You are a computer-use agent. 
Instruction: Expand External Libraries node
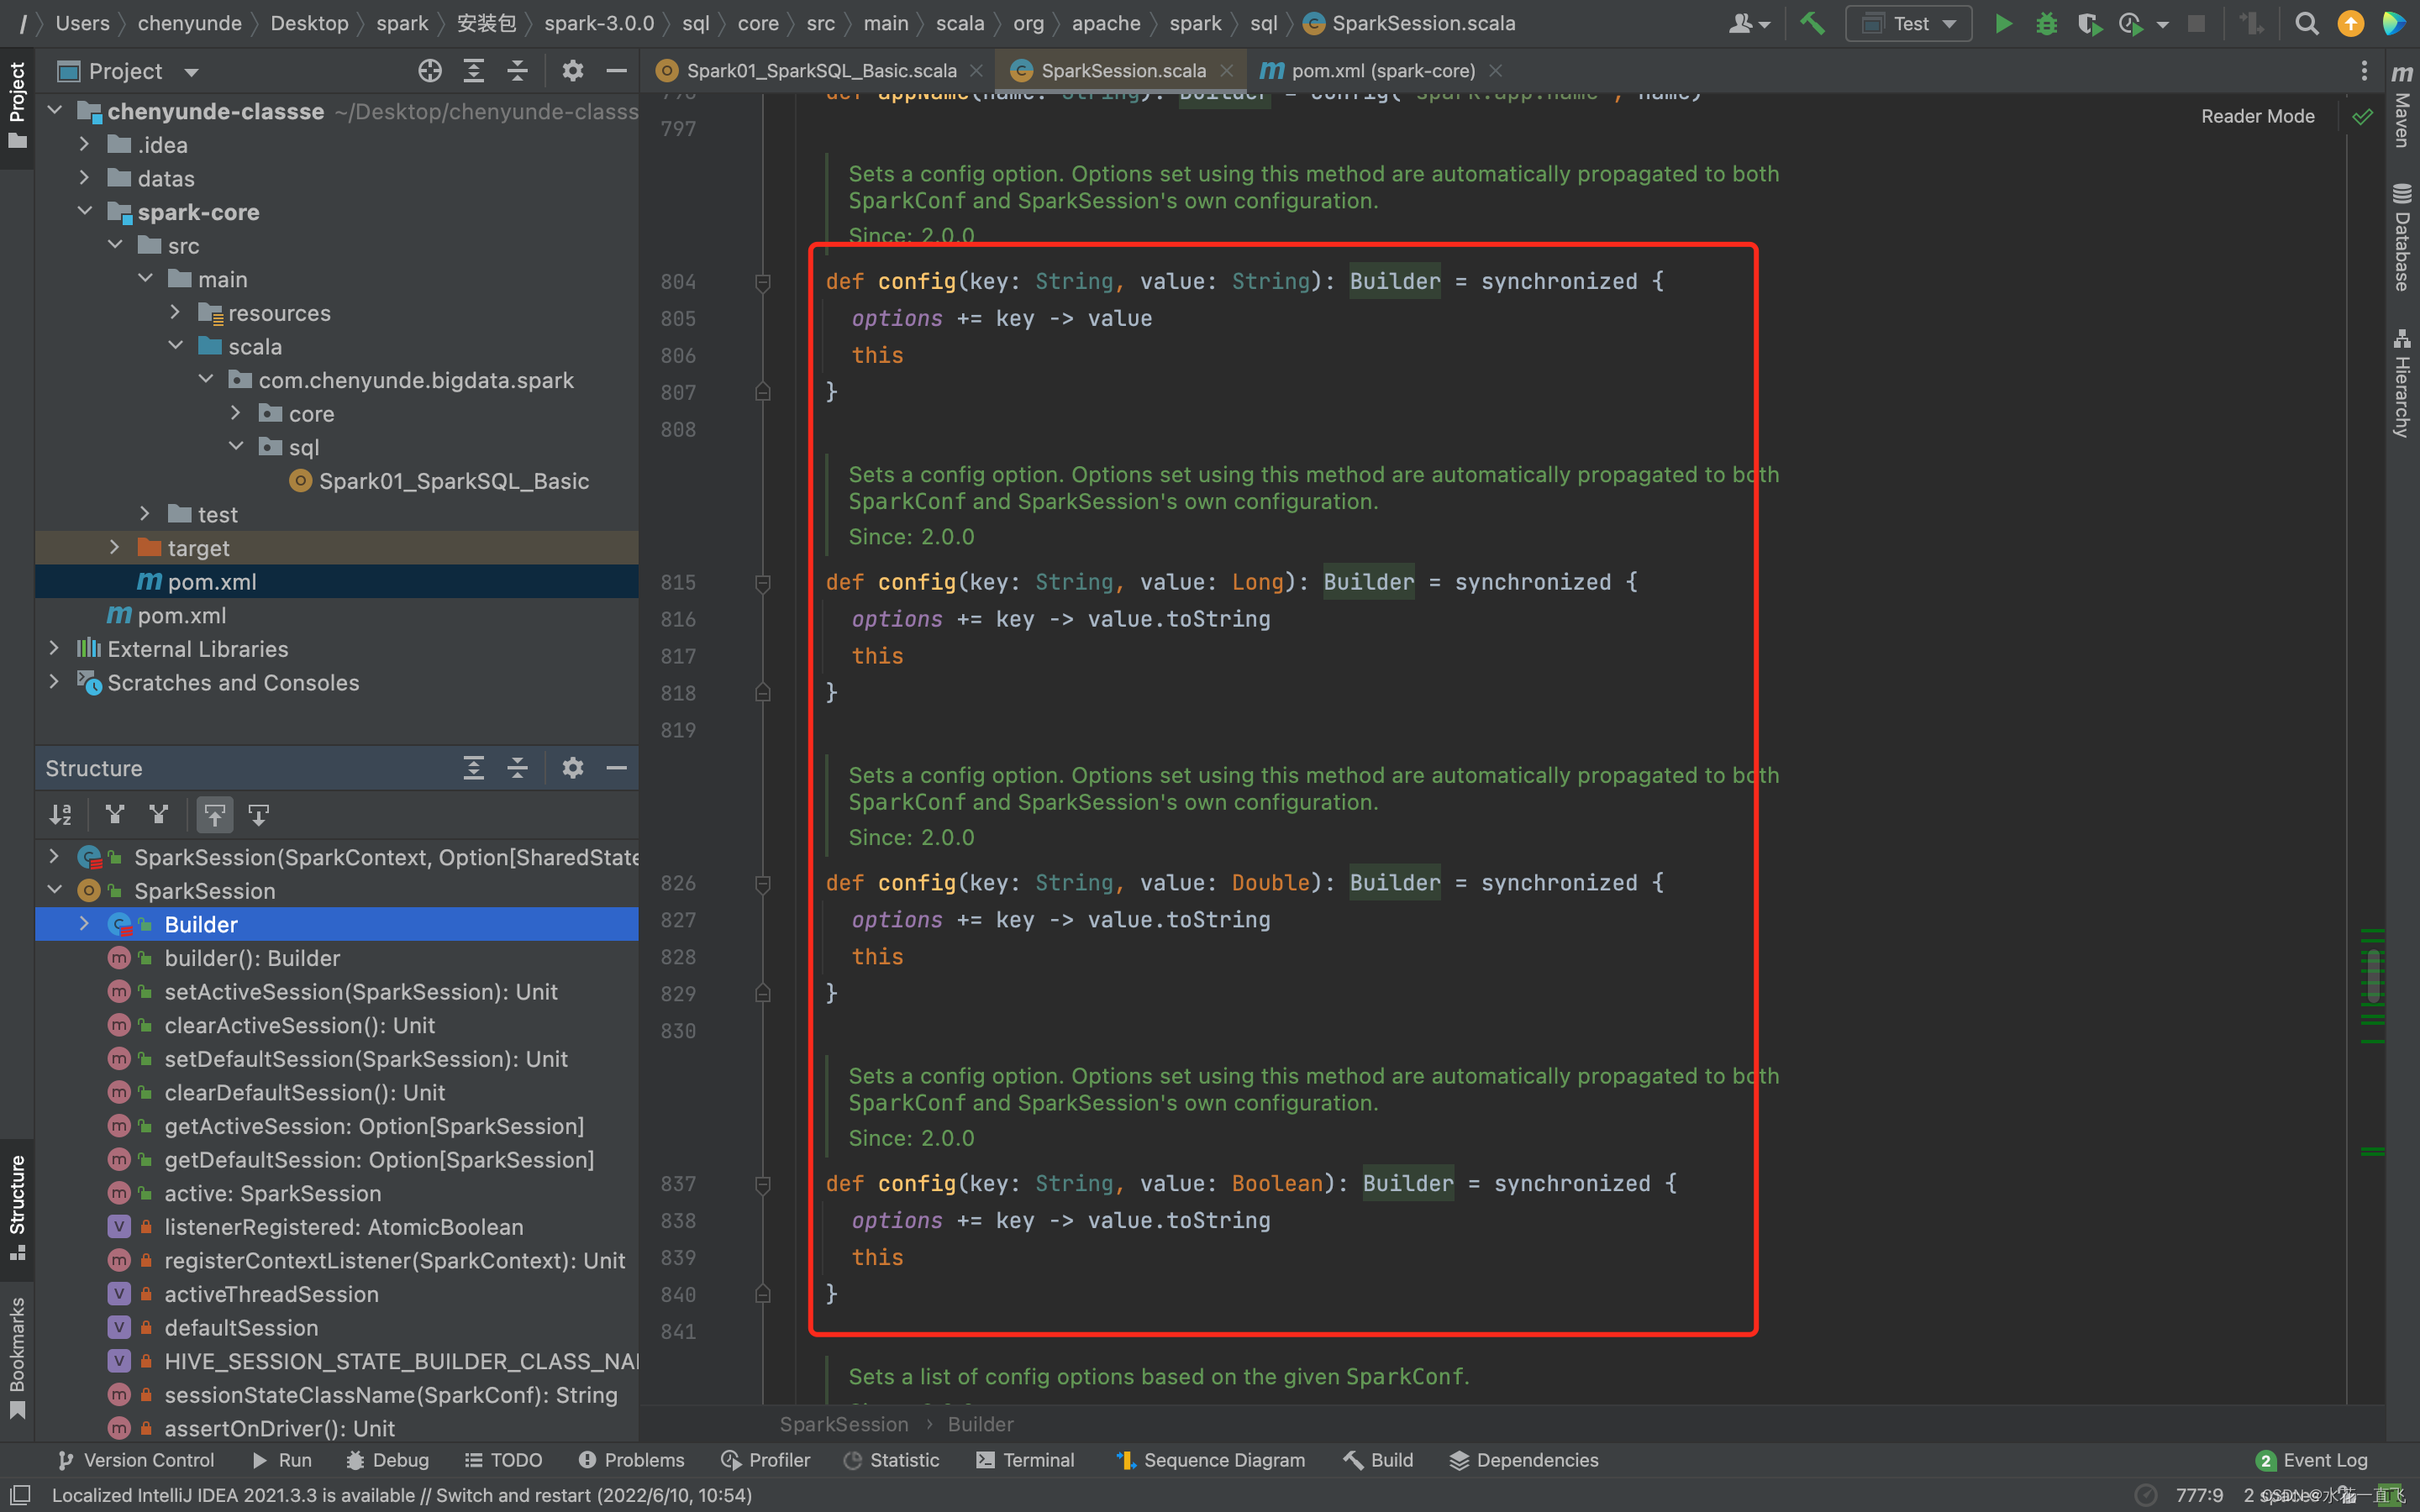55,649
